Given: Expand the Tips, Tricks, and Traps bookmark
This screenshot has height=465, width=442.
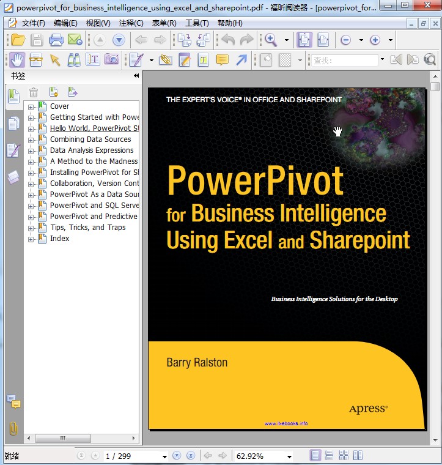Looking at the screenshot, I should click(x=31, y=228).
